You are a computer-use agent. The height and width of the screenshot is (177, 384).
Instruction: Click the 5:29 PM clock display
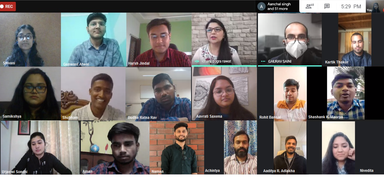tap(351, 6)
